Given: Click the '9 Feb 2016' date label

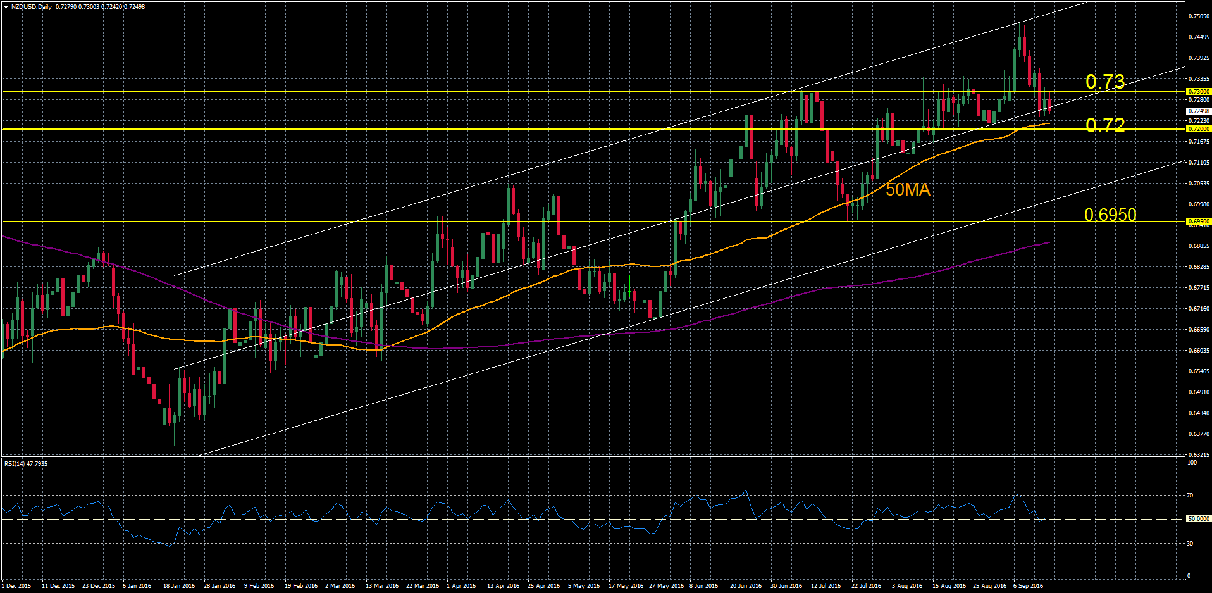Looking at the screenshot, I should tap(259, 586).
